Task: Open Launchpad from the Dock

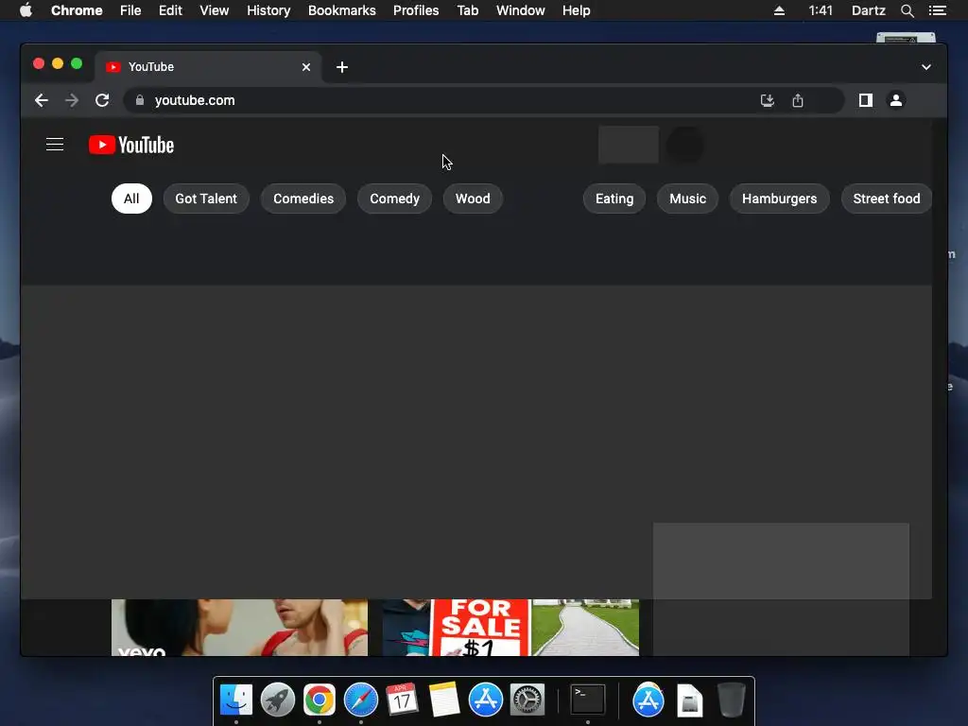Action: coord(277,700)
